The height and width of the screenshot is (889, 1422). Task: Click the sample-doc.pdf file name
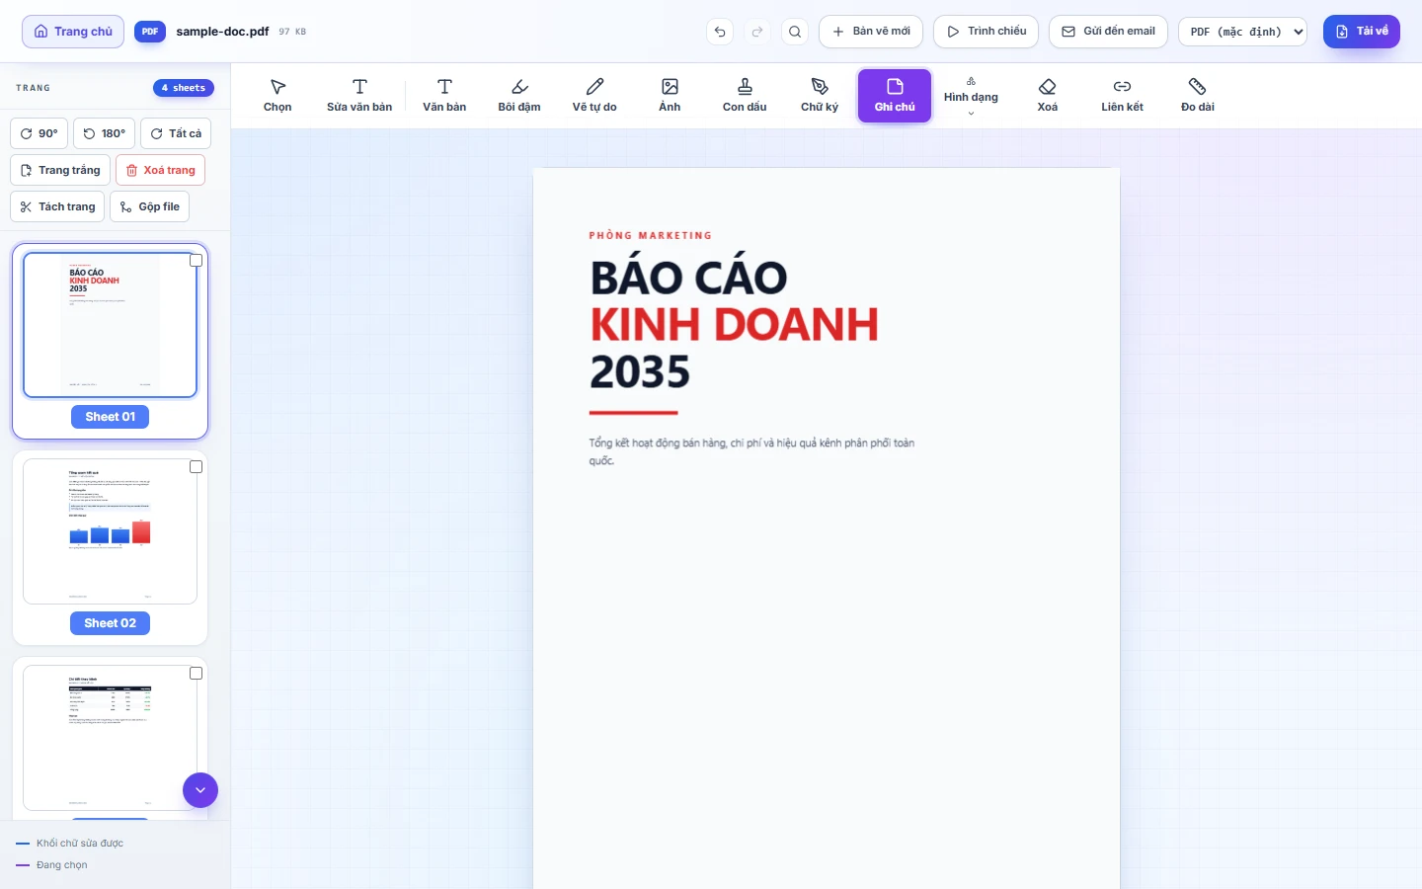click(222, 32)
